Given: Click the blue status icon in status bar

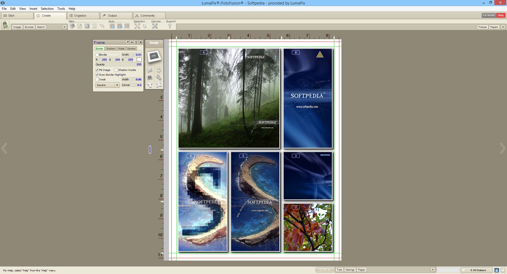Looking at the screenshot, I should point(496,270).
